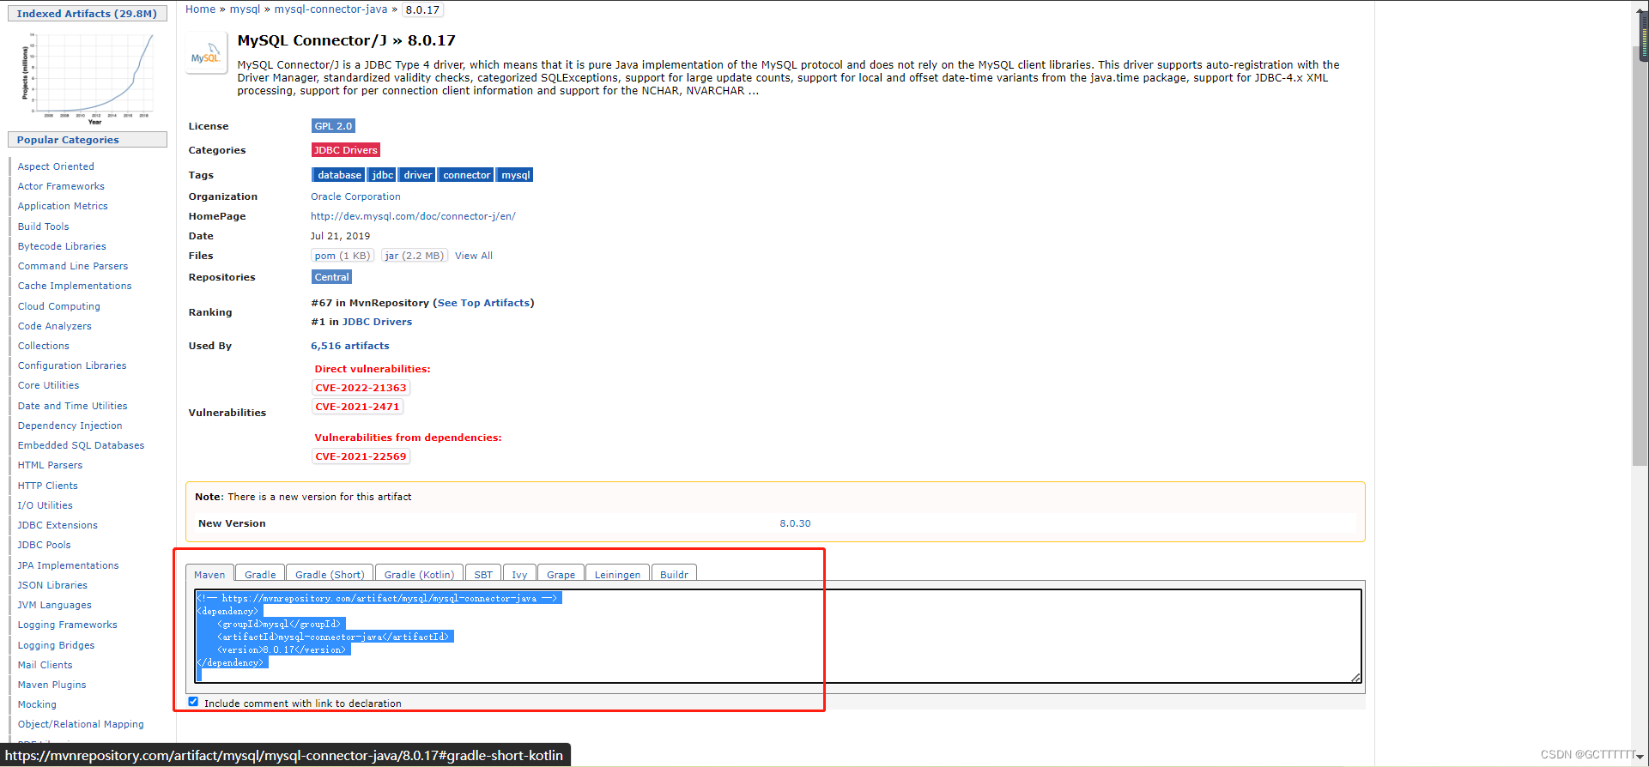Open HTTP Clients category

[x=47, y=486]
